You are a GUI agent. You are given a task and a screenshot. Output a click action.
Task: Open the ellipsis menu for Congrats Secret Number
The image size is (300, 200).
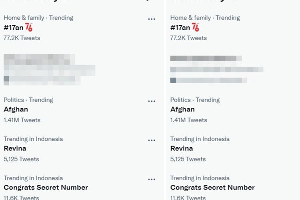[152, 179]
